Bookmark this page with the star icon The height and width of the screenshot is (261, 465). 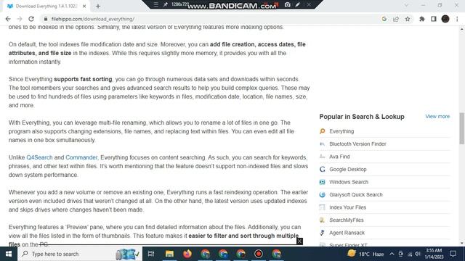[408, 19]
